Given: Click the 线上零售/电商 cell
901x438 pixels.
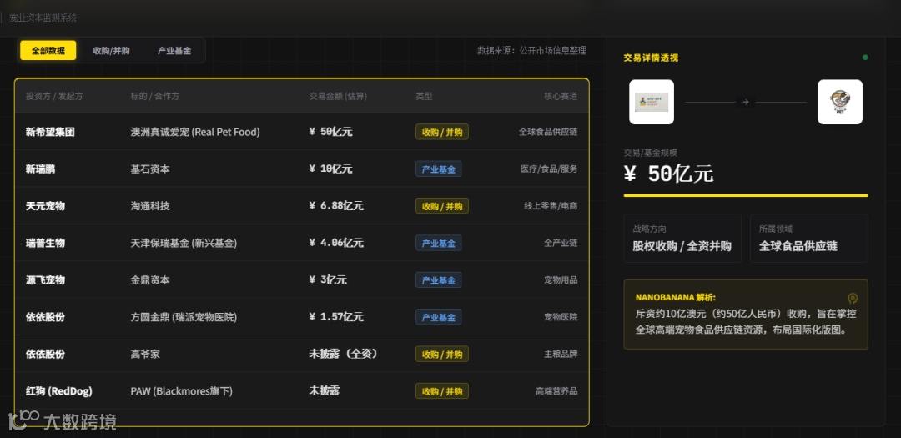Looking at the screenshot, I should pos(551,206).
